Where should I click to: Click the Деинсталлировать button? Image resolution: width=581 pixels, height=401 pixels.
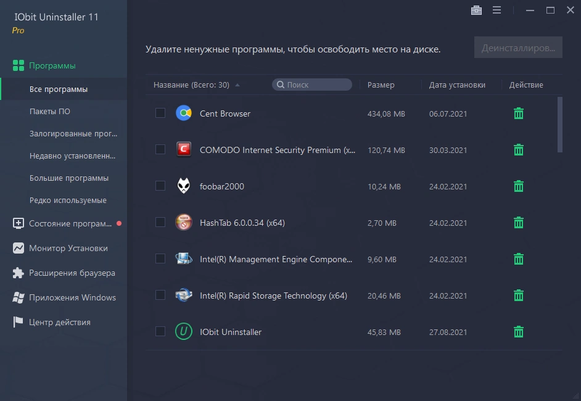coord(518,48)
